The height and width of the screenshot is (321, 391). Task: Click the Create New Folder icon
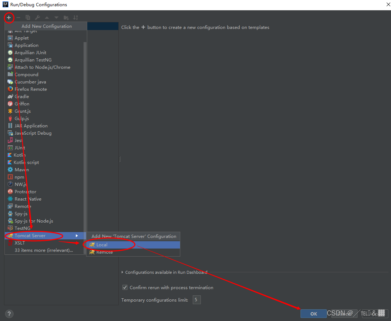pyautogui.click(x=66, y=17)
